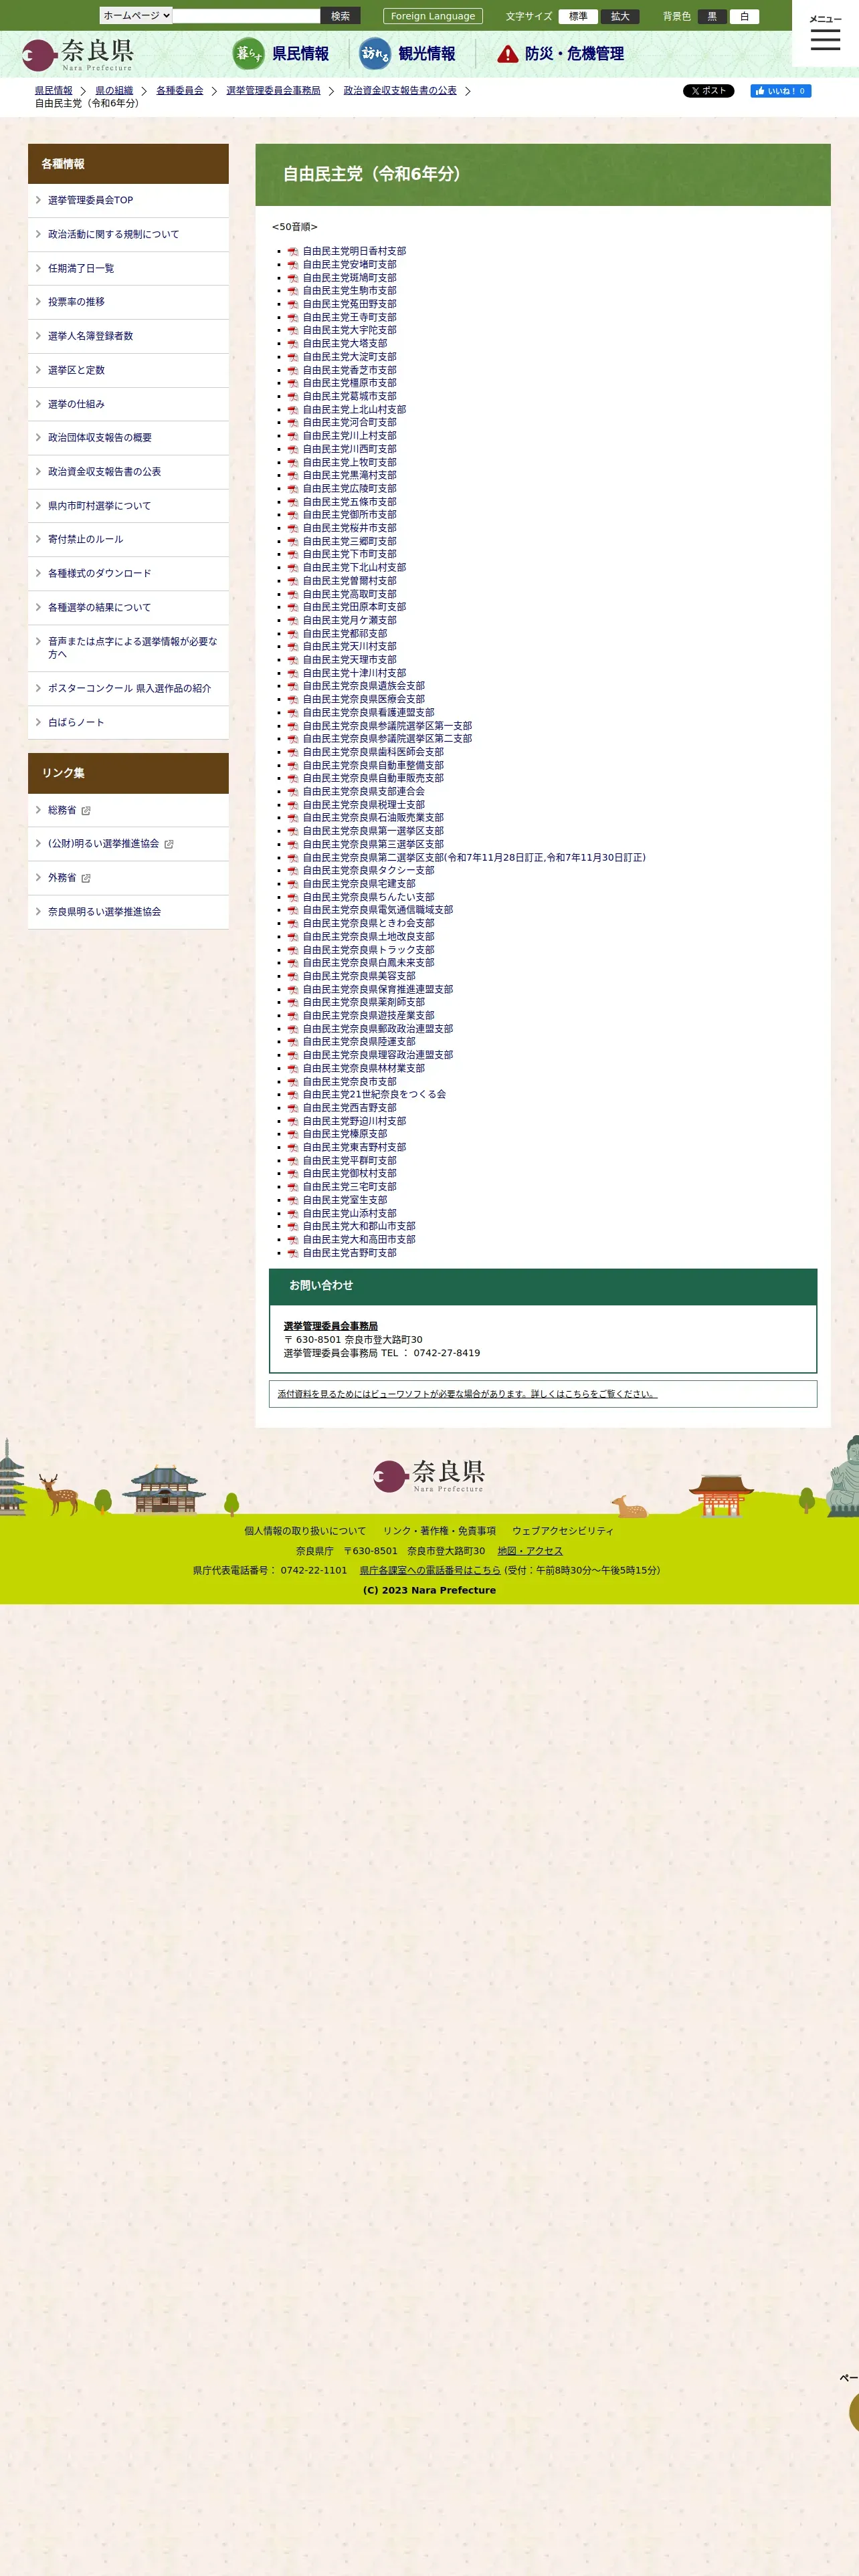Click the PDF icon beside 自由民主党五條市支部
Viewport: 859px width, 2576px height.
click(x=293, y=502)
